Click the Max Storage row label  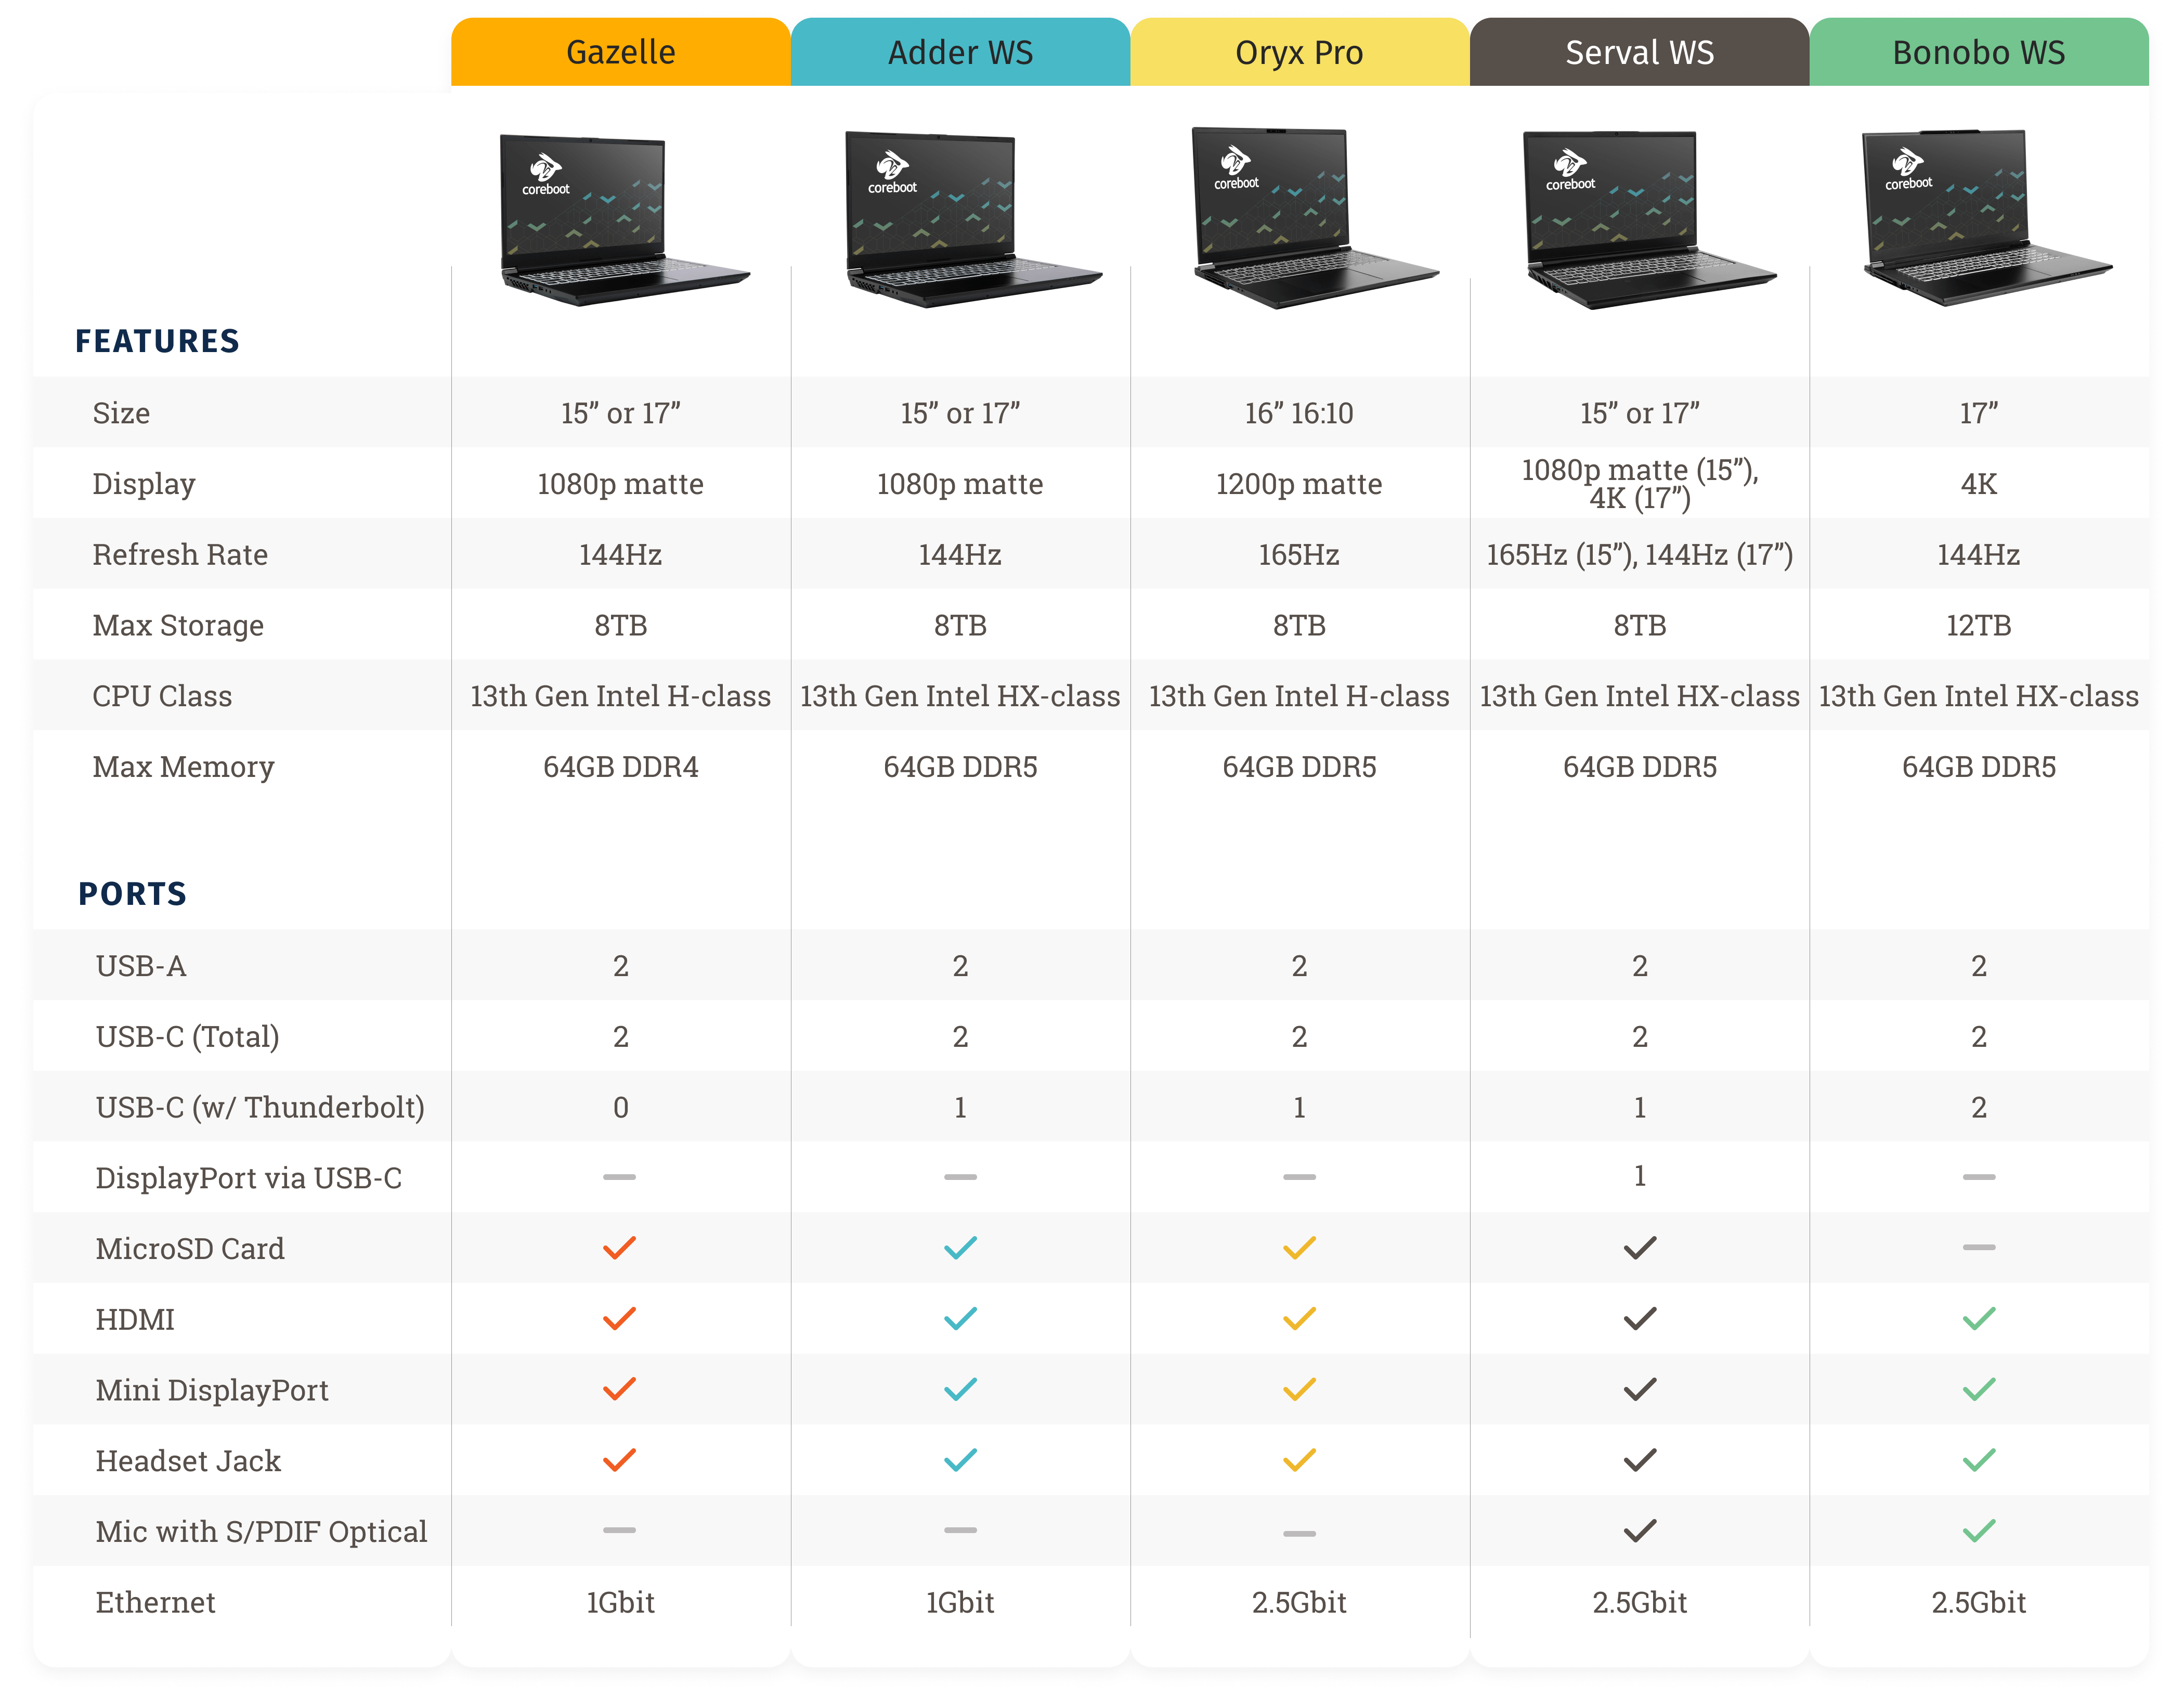point(178,625)
